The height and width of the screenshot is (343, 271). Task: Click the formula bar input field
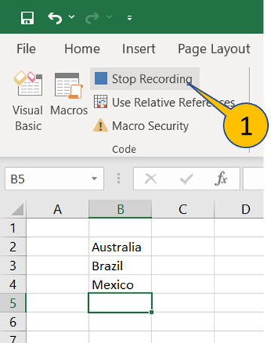pyautogui.click(x=253, y=179)
